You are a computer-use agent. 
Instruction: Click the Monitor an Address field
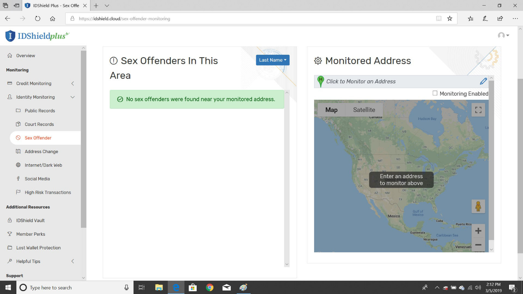pos(401,82)
